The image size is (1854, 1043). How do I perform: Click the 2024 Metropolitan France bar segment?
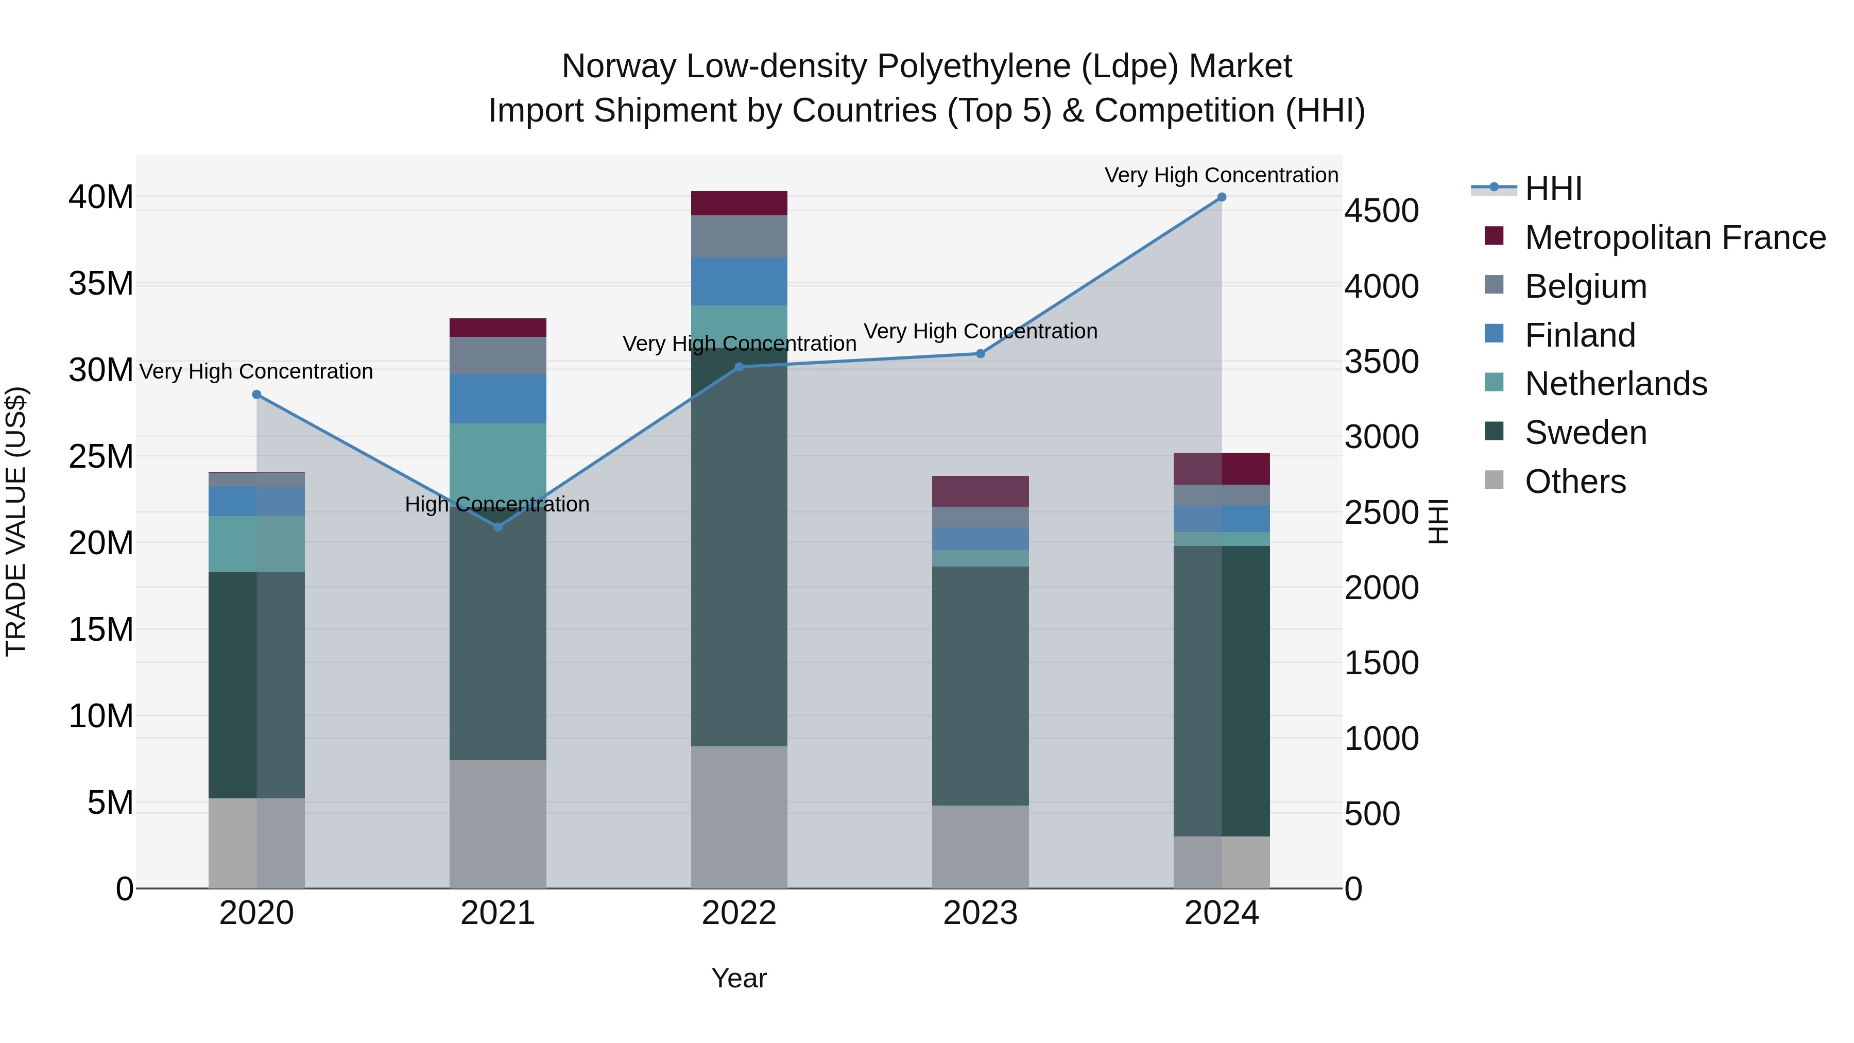1222,469
